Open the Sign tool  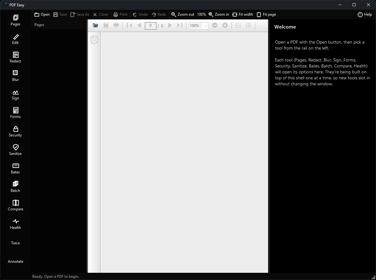[15, 94]
